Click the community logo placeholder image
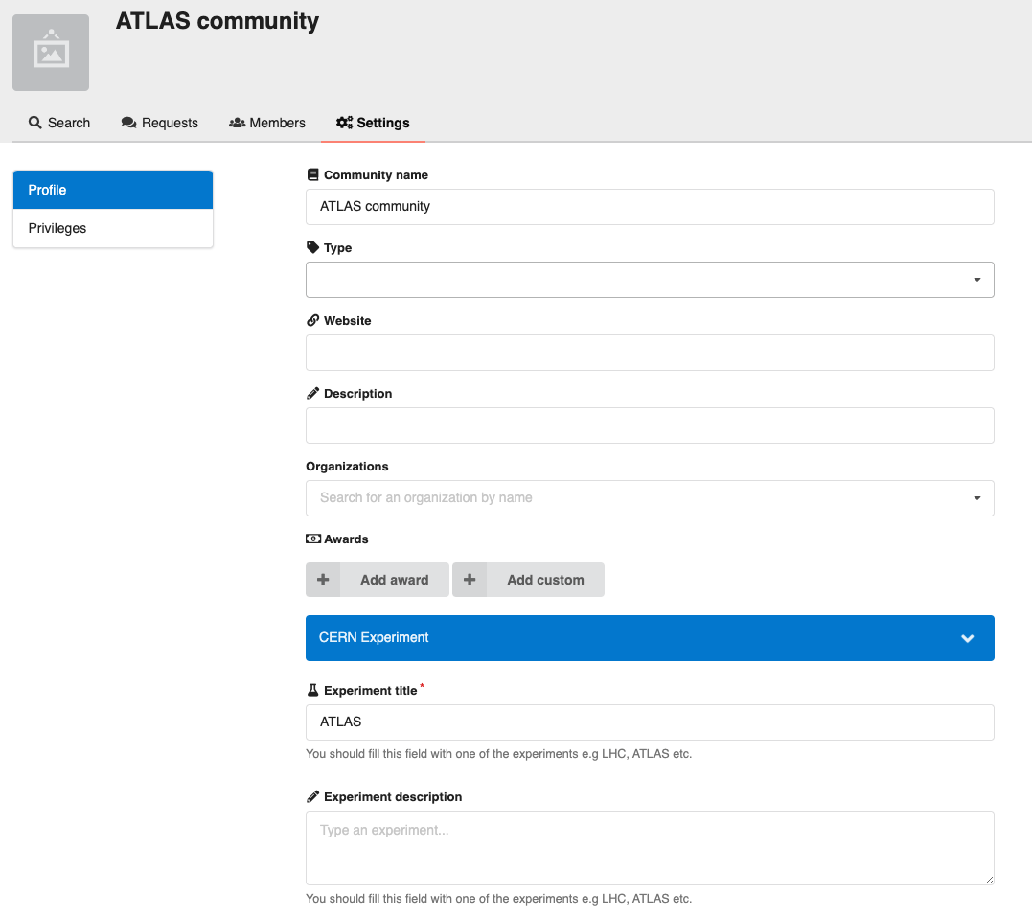 coord(51,53)
